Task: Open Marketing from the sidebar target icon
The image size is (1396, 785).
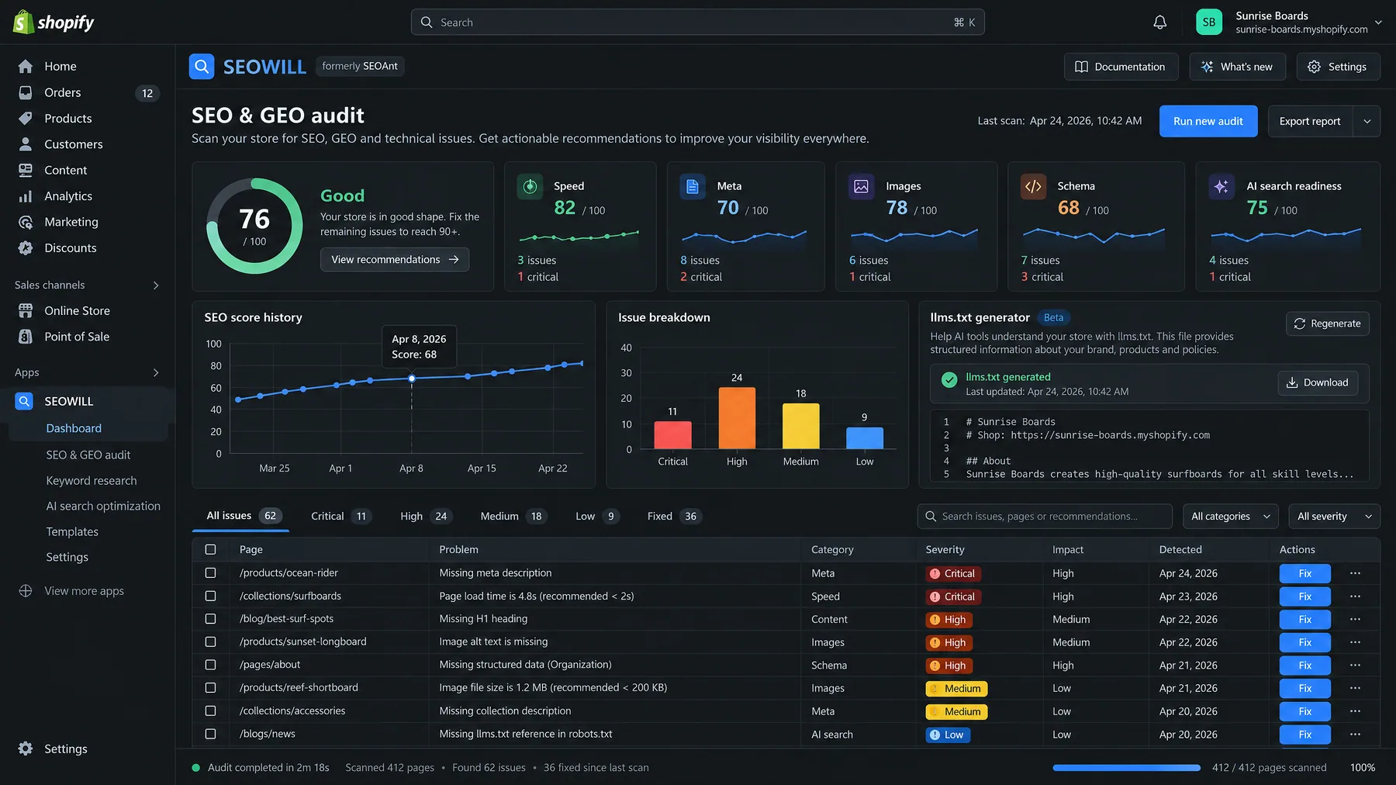Action: click(26, 222)
